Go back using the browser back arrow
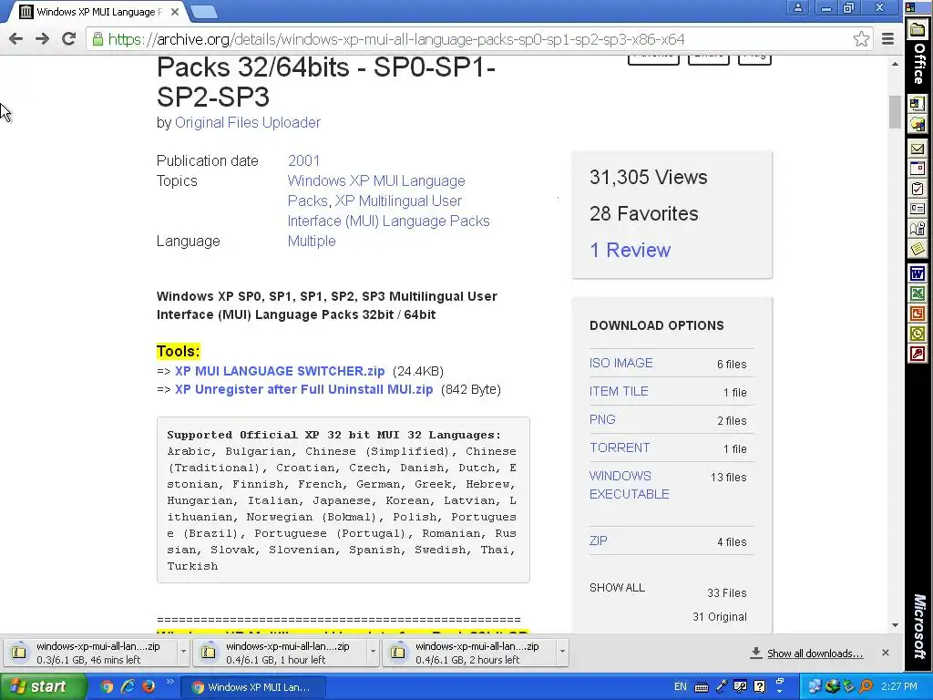Image resolution: width=933 pixels, height=700 pixels. pos(16,39)
